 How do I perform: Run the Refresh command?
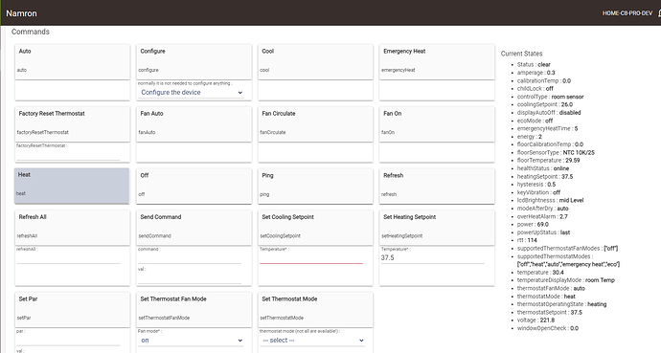[x=437, y=186]
